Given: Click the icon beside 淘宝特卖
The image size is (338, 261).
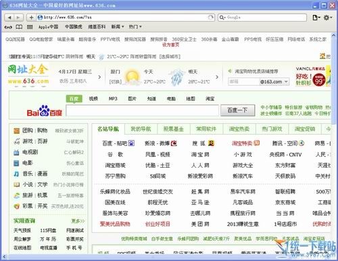Looking at the screenshot, I should pos(257,143).
